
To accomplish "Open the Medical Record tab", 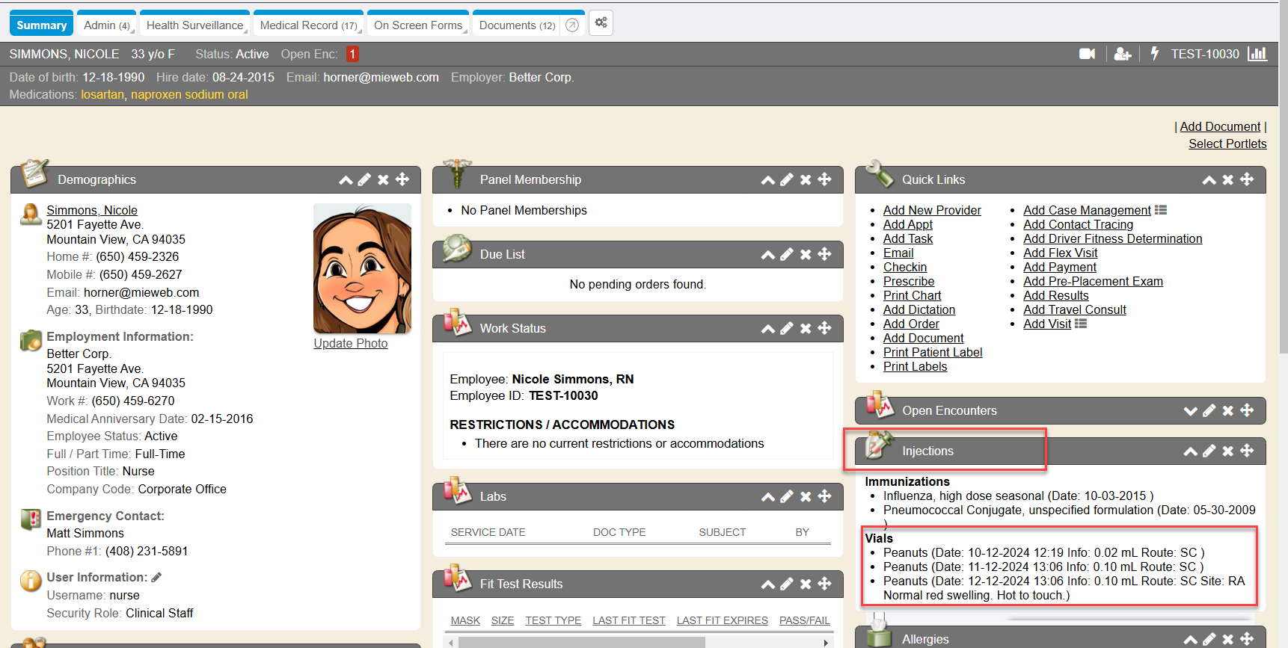I will click(x=308, y=25).
